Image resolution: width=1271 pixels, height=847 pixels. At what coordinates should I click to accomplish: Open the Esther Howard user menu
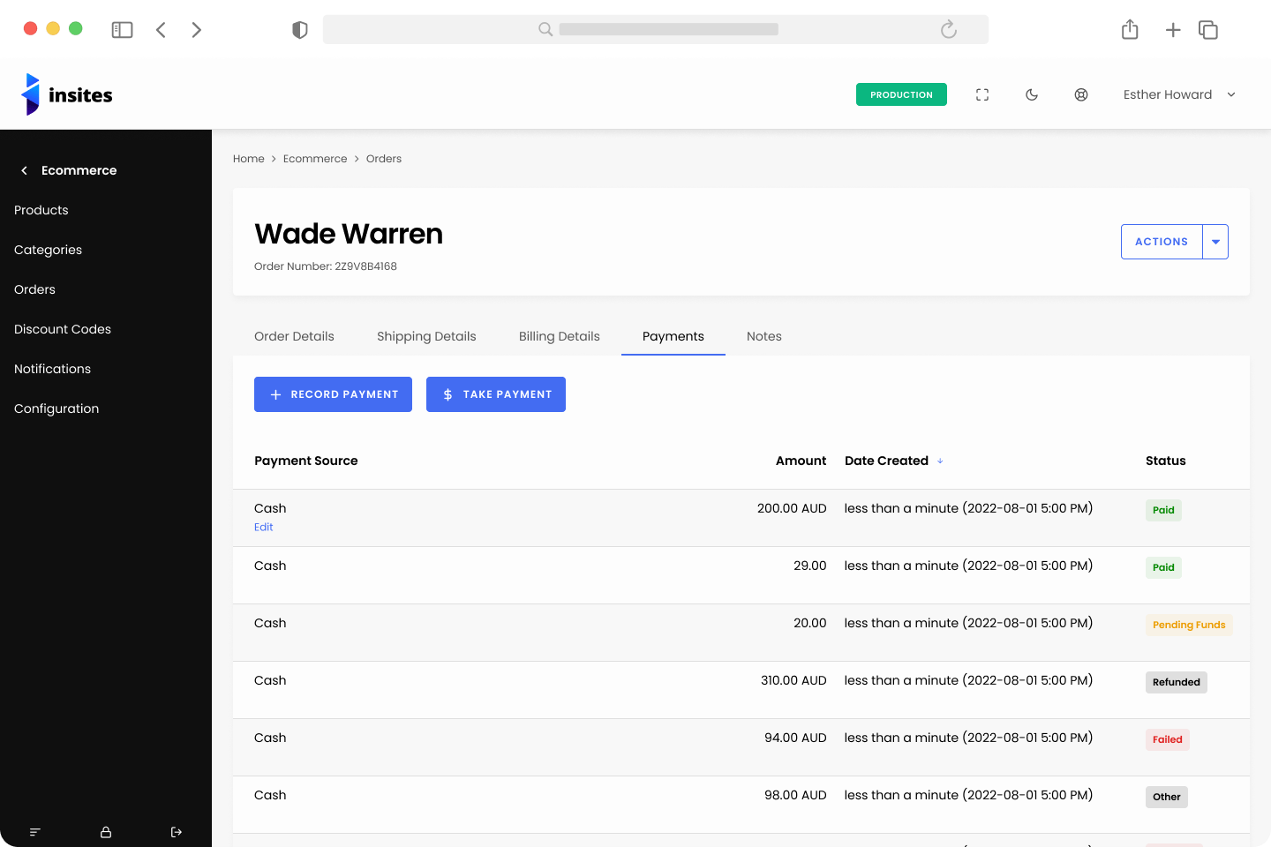(1178, 94)
